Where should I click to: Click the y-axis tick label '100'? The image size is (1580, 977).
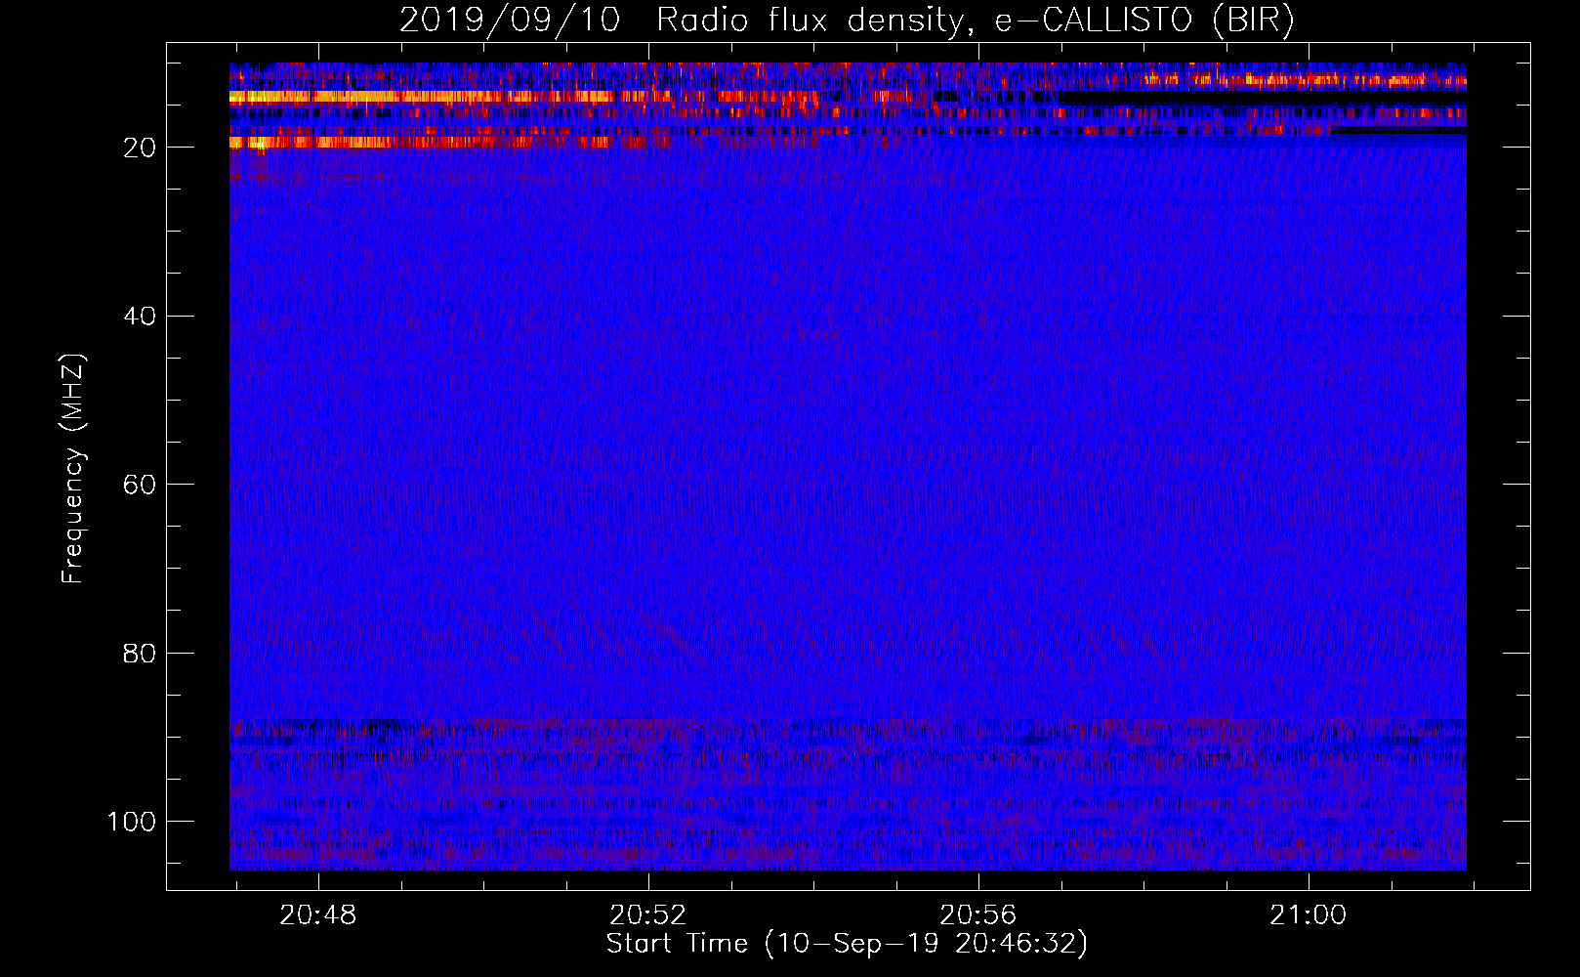click(x=132, y=822)
